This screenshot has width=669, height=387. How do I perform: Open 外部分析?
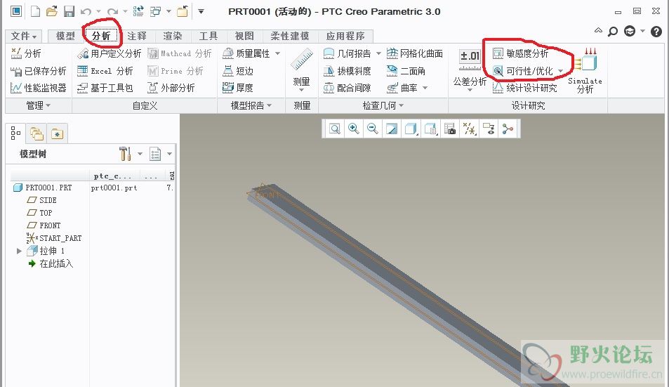tap(171, 88)
